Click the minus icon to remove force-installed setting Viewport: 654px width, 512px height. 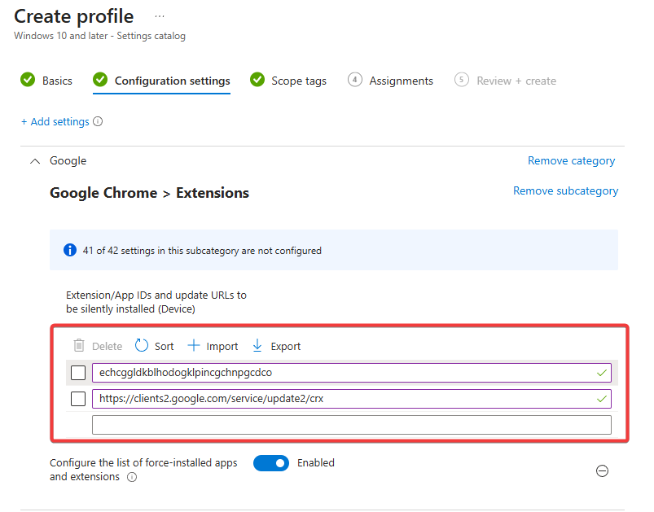[x=602, y=471]
